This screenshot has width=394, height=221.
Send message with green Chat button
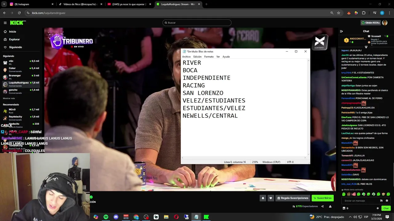click(x=386, y=208)
